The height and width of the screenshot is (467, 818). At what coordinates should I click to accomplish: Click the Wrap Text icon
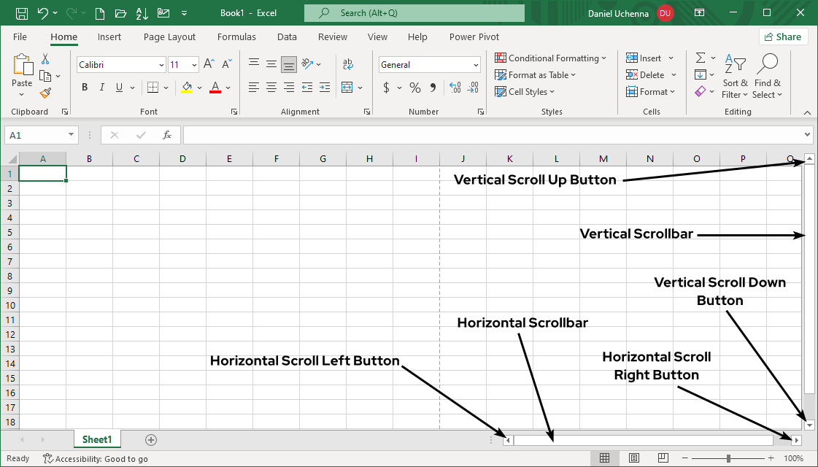[x=348, y=63]
